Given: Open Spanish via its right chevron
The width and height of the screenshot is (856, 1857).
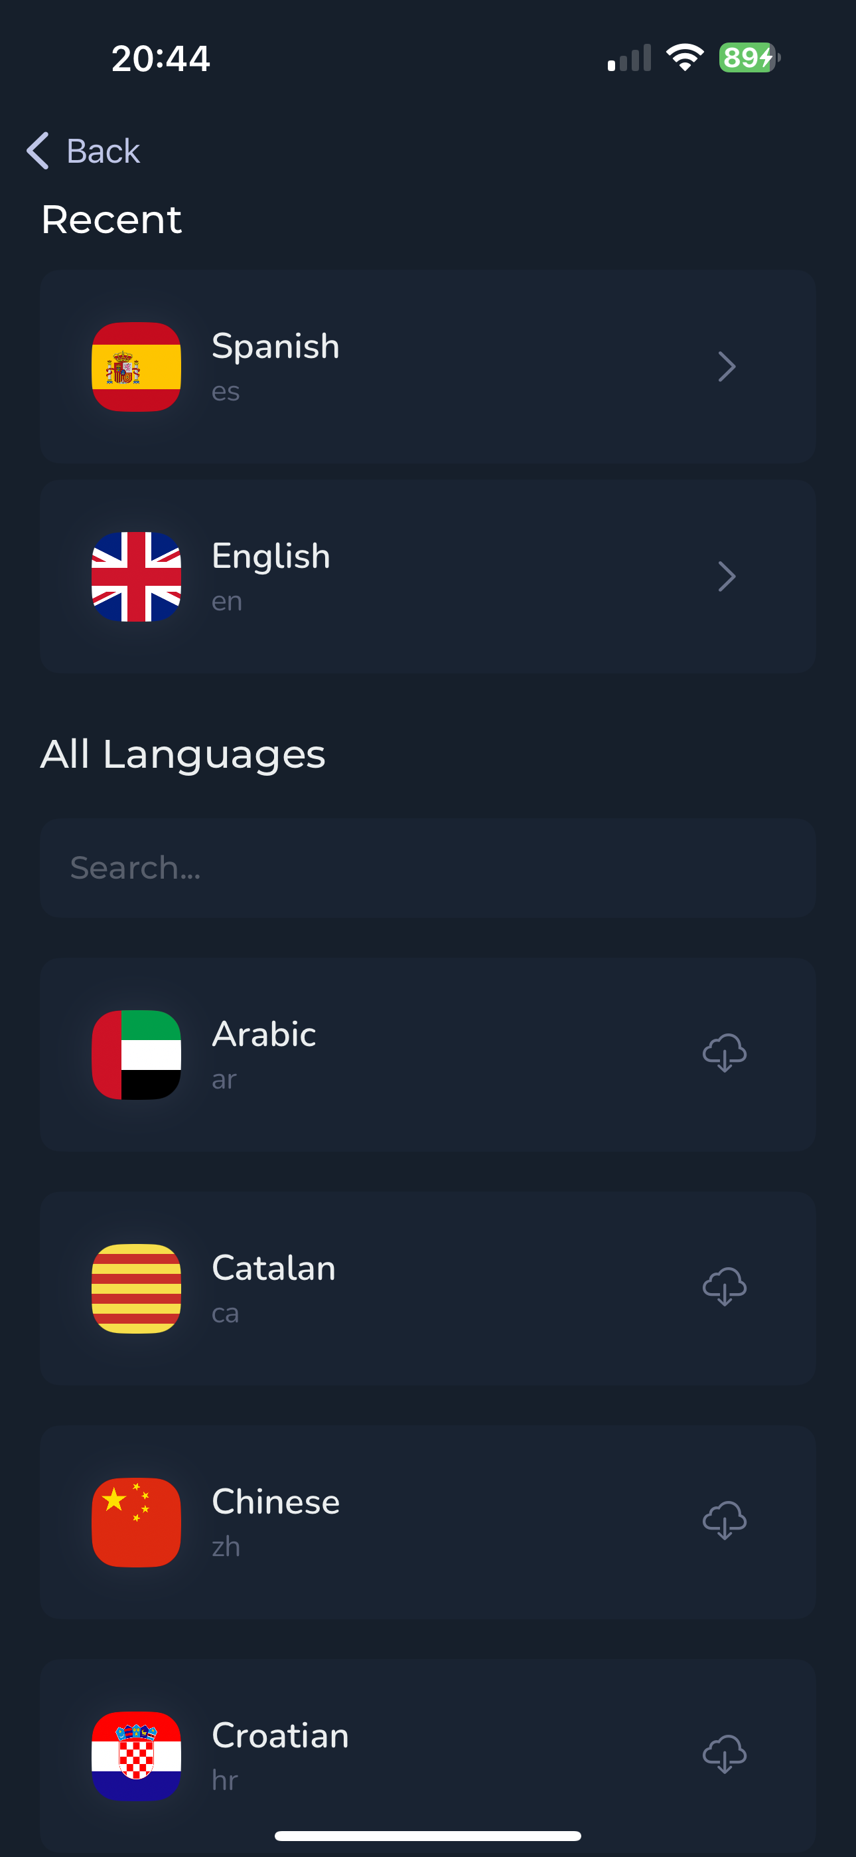Looking at the screenshot, I should [727, 367].
